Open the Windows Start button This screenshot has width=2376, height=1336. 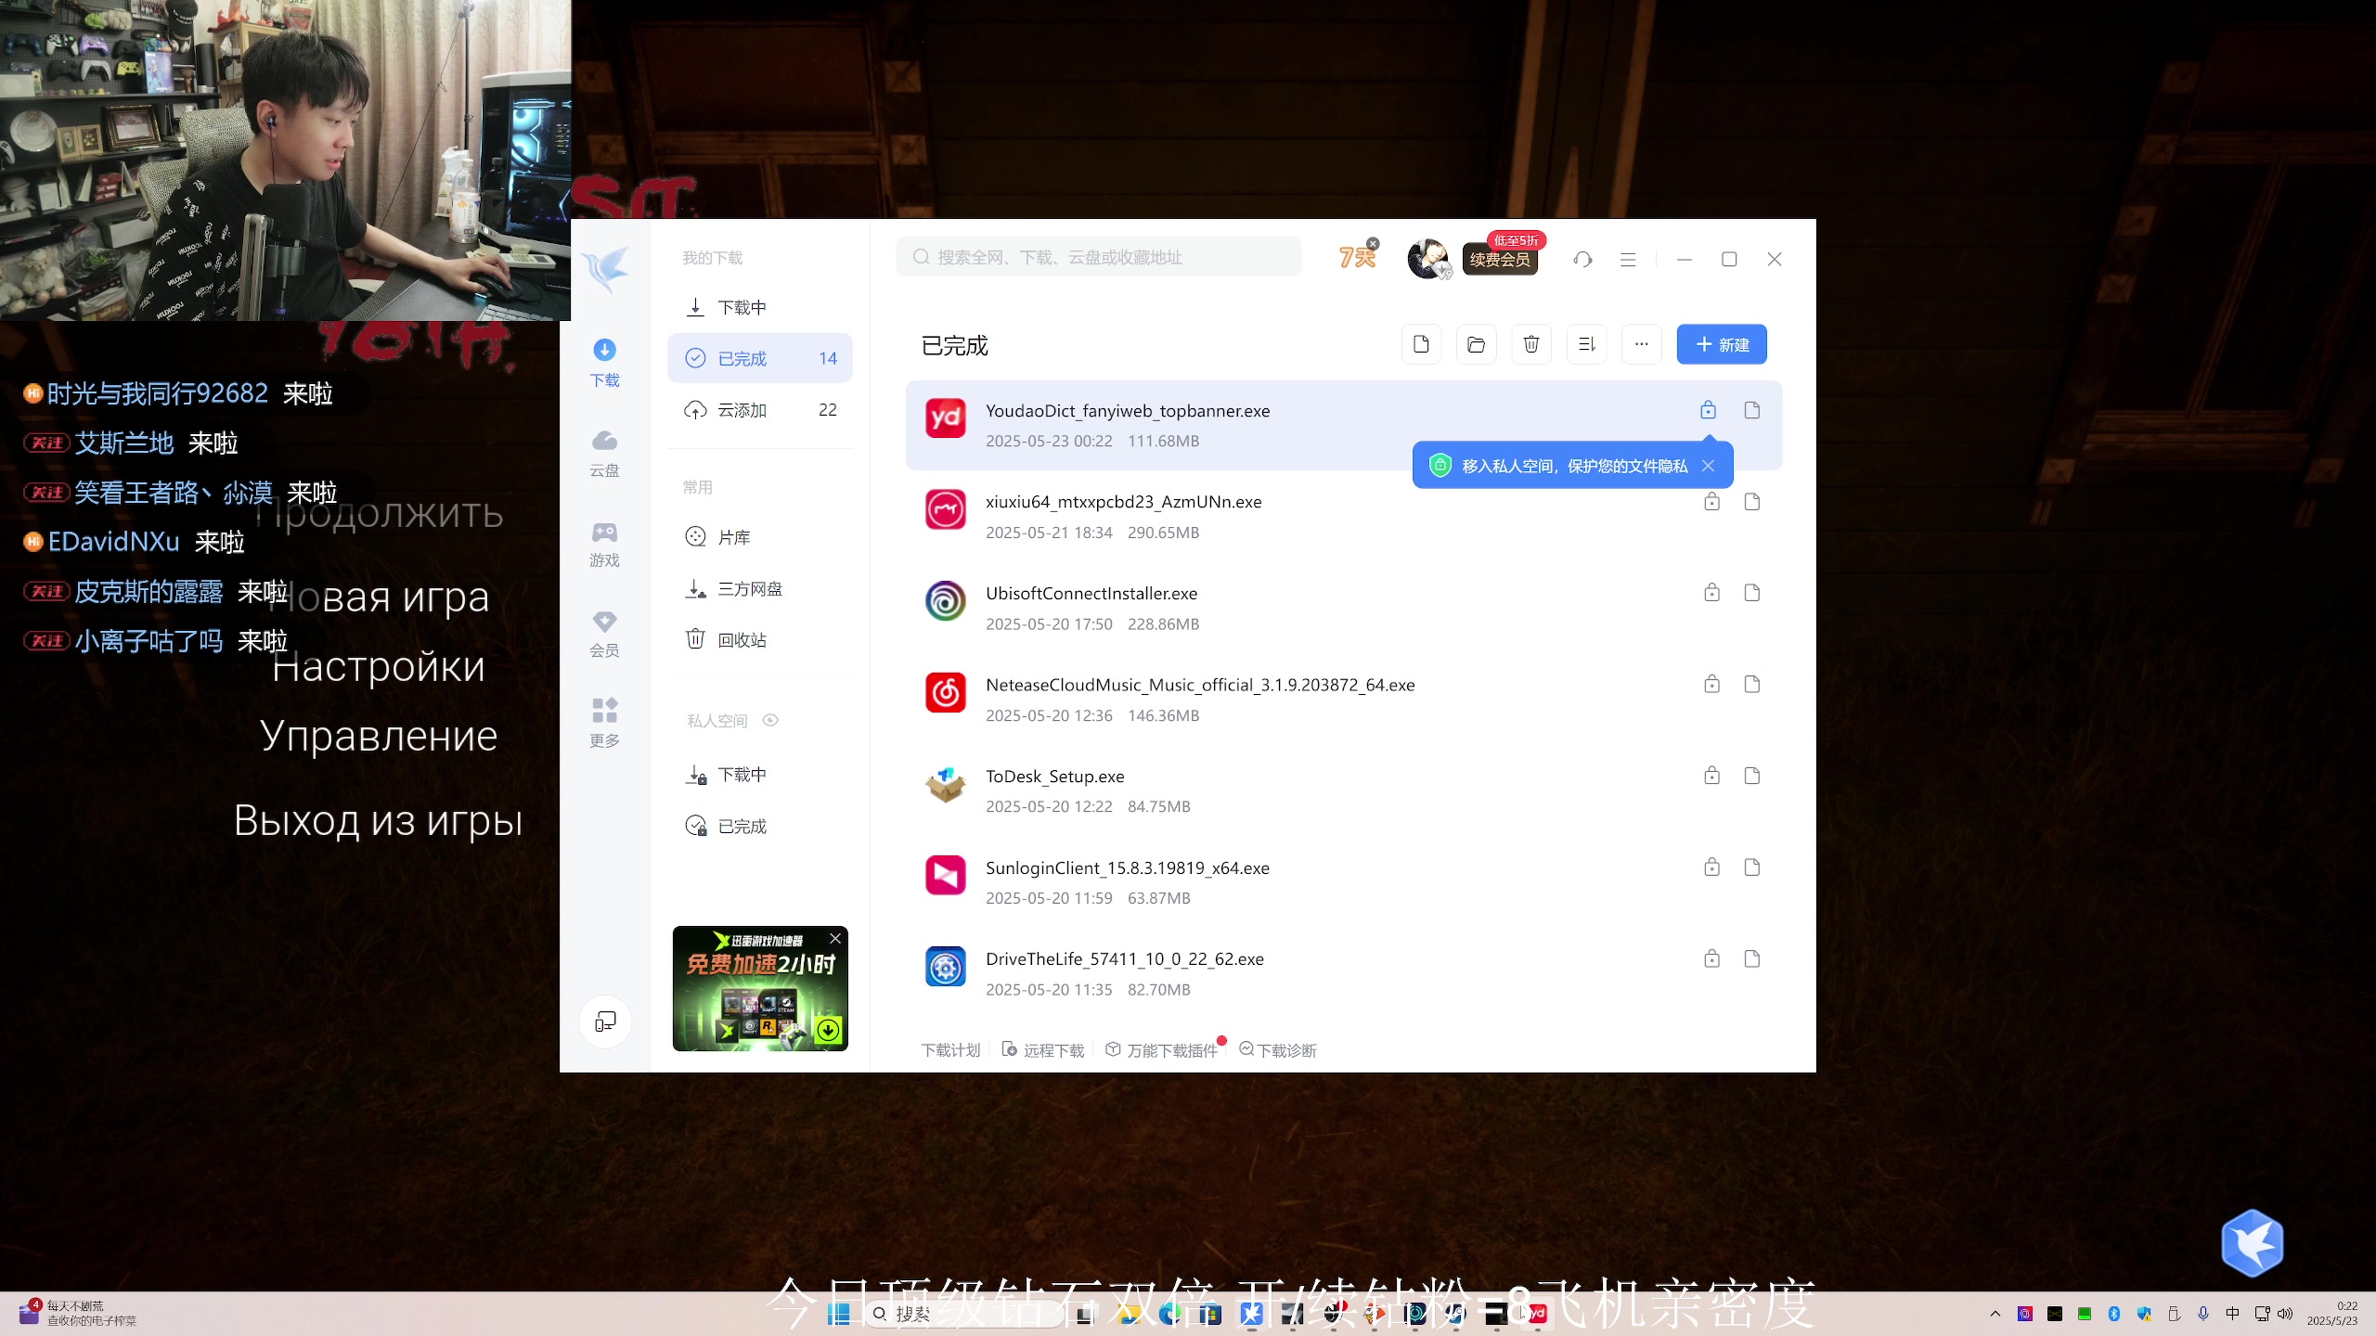839,1314
